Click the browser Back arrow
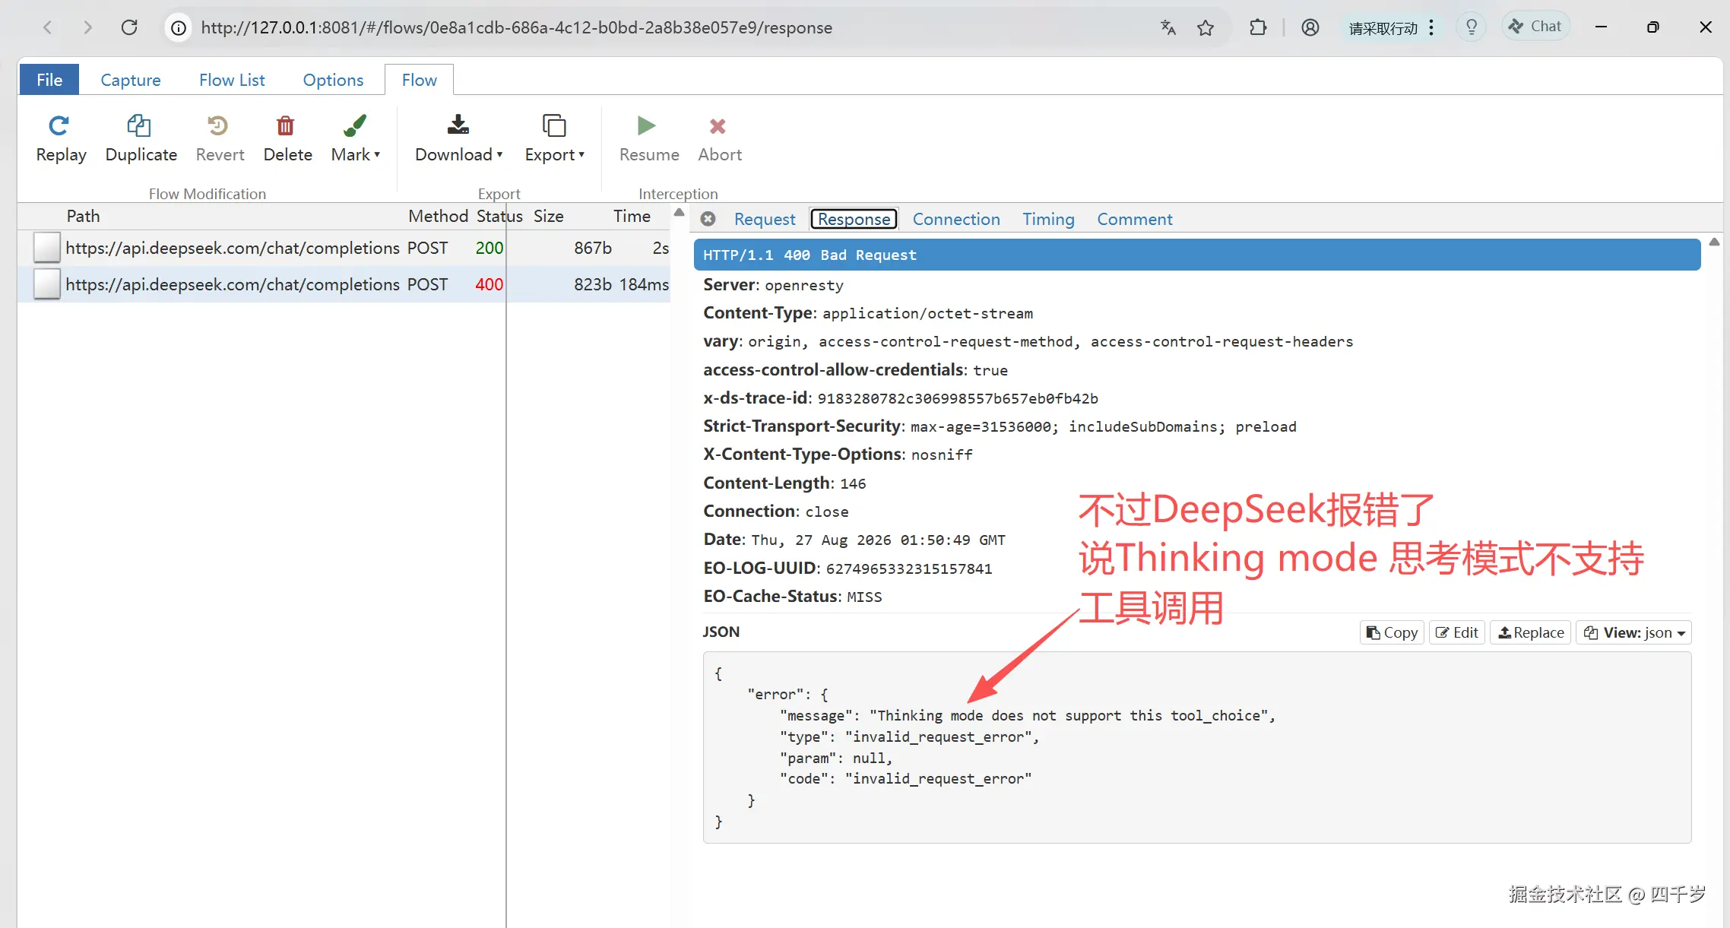The height and width of the screenshot is (928, 1730). [x=47, y=27]
